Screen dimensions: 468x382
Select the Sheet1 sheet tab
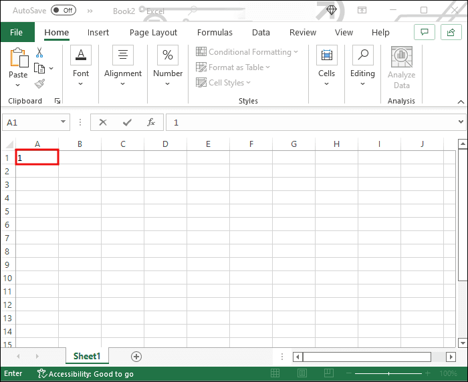87,356
